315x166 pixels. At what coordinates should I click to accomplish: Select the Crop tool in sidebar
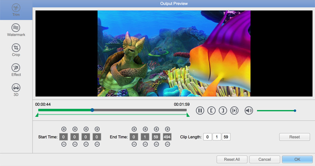(x=16, y=50)
